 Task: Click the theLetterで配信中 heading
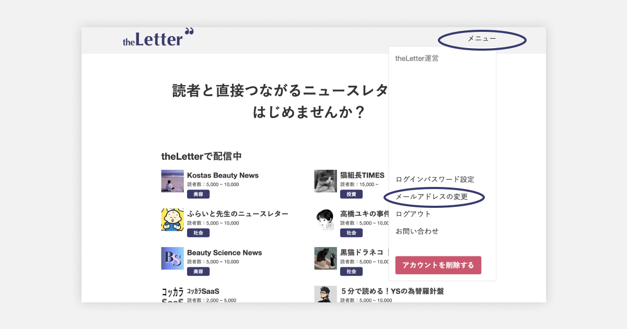pyautogui.click(x=201, y=156)
